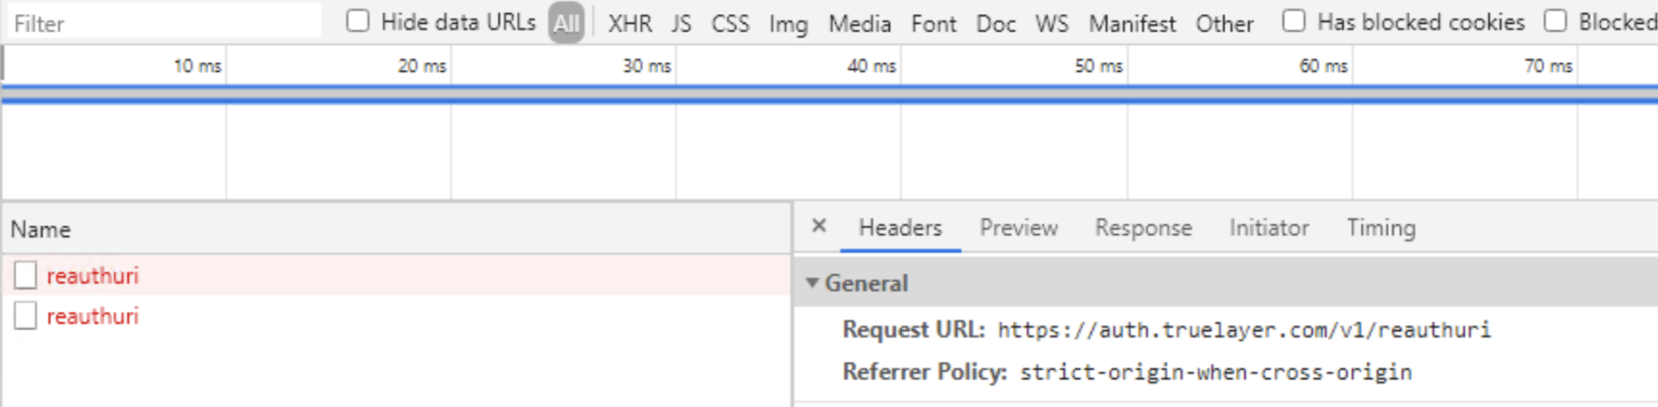Show the Timing tab
This screenshot has height=407, width=1658.
click(x=1381, y=228)
